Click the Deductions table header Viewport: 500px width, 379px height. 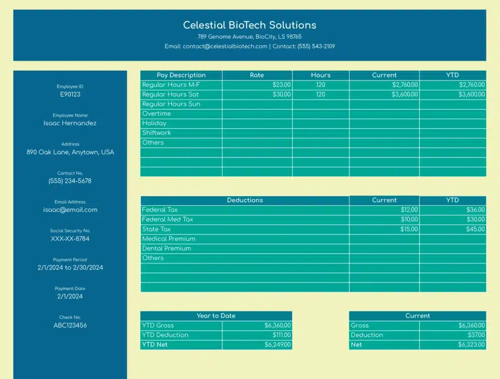(x=245, y=200)
